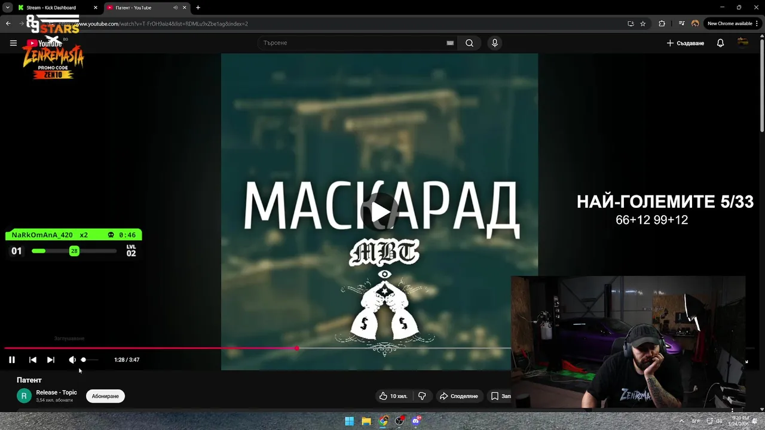Image resolution: width=765 pixels, height=430 pixels.
Task: Seek using the red progress bar handle
Action: tap(297, 348)
